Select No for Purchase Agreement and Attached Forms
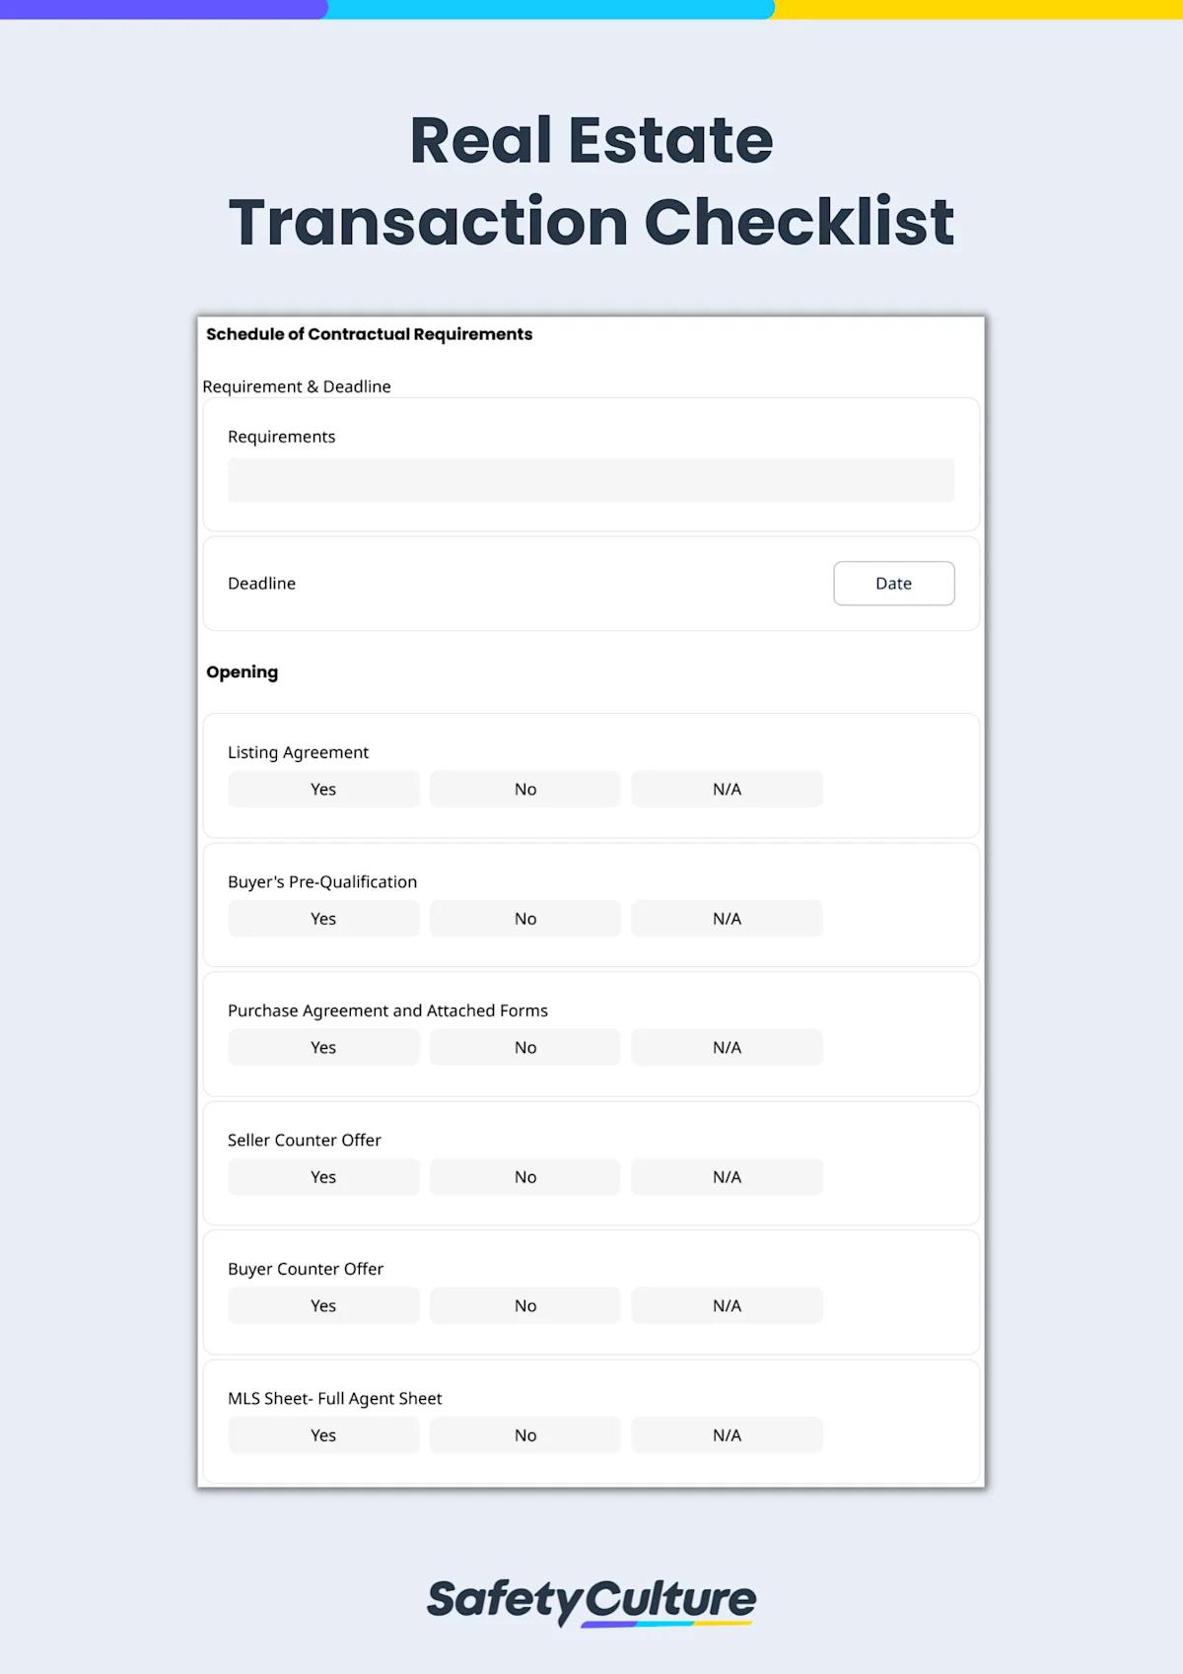 point(525,1047)
